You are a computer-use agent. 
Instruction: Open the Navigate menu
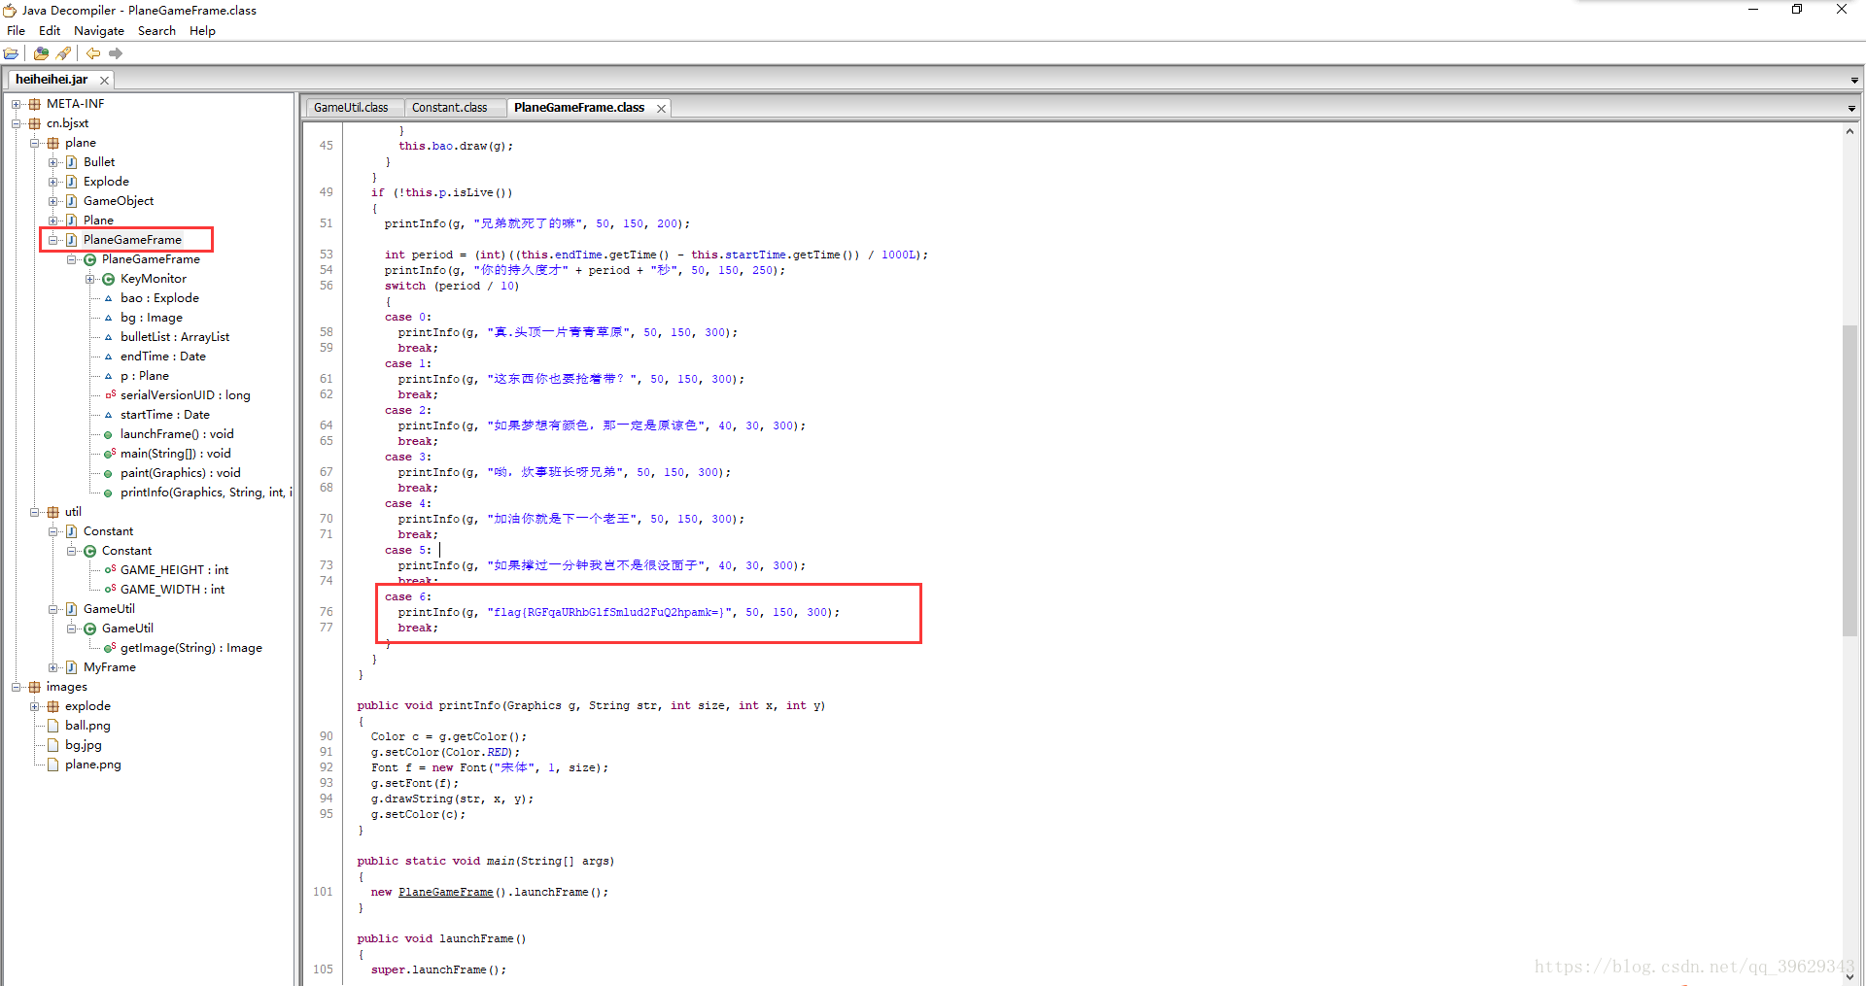point(99,31)
